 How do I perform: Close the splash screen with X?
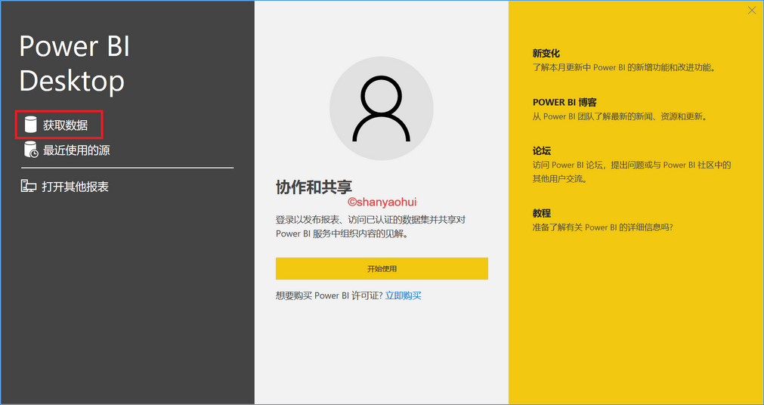[752, 11]
